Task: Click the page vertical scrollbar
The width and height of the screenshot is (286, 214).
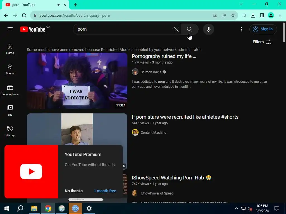Action: [x=284, y=32]
